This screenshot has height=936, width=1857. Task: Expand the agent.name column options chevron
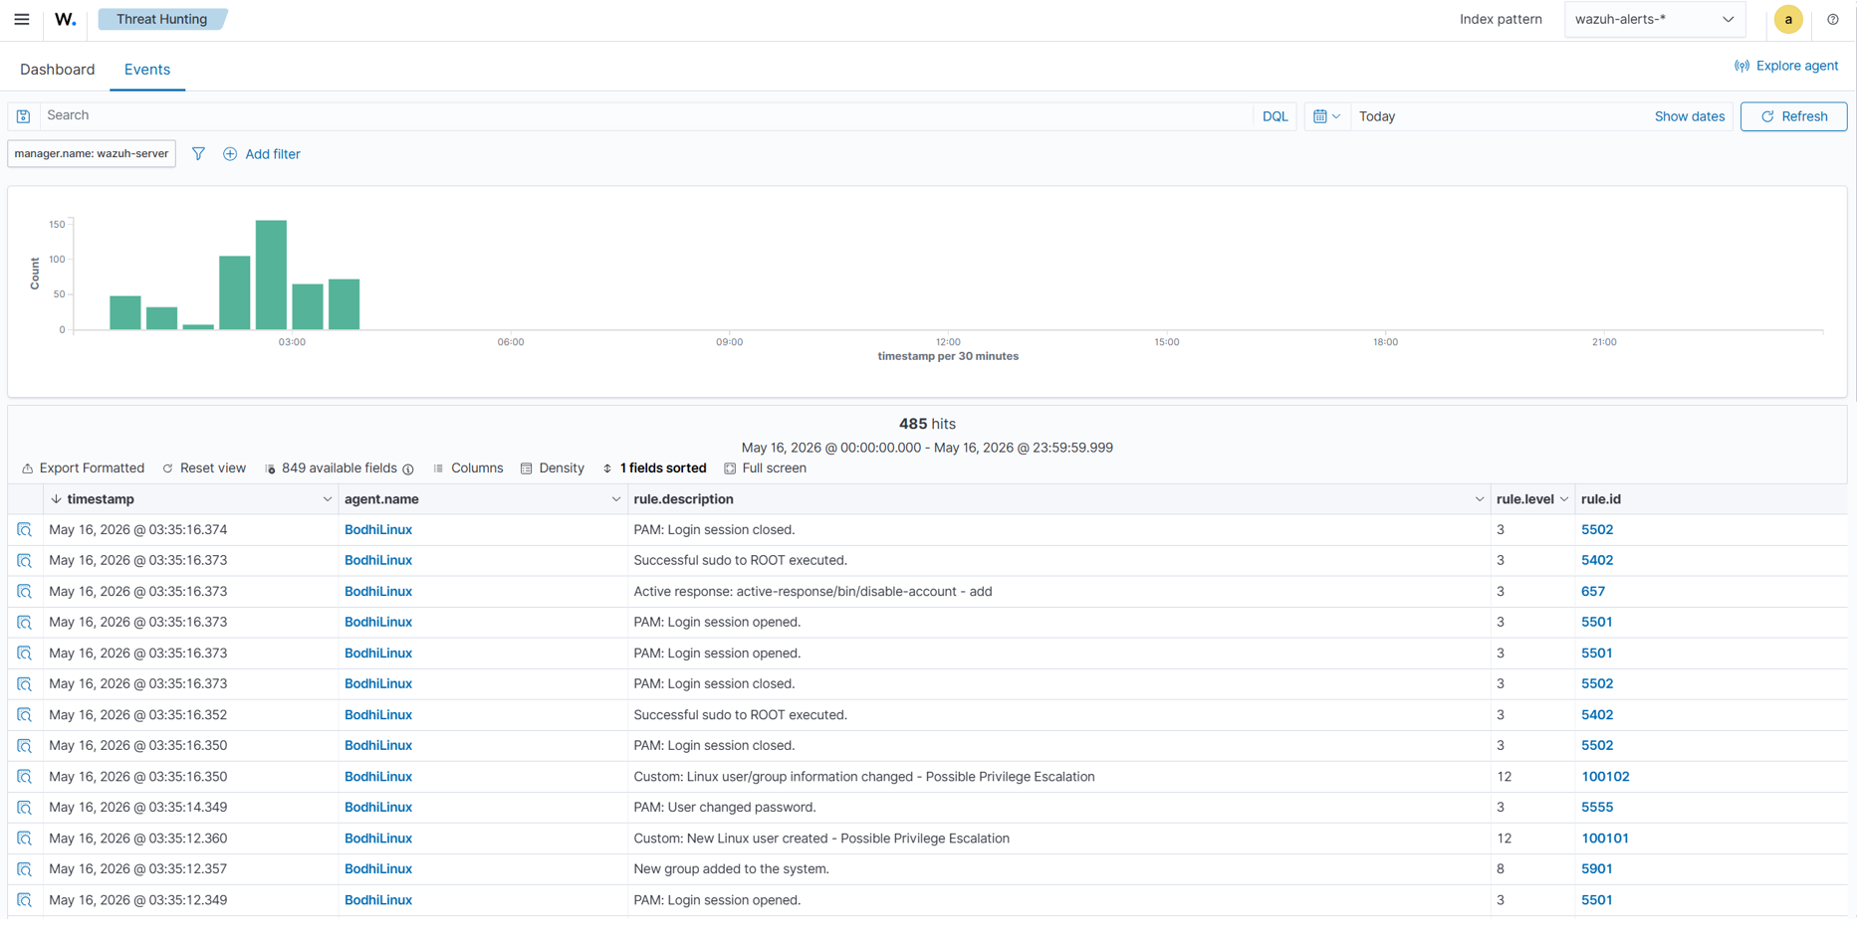coord(615,499)
